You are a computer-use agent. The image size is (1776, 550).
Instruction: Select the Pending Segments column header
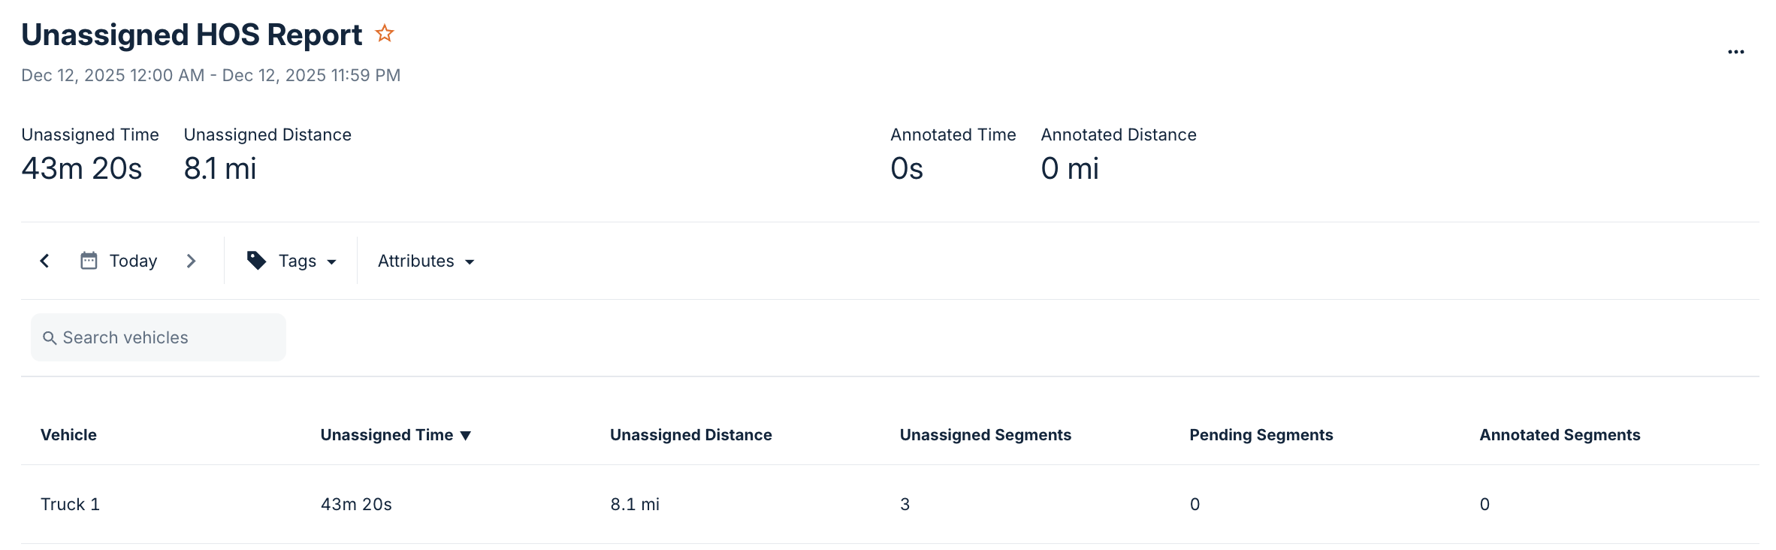tap(1260, 434)
